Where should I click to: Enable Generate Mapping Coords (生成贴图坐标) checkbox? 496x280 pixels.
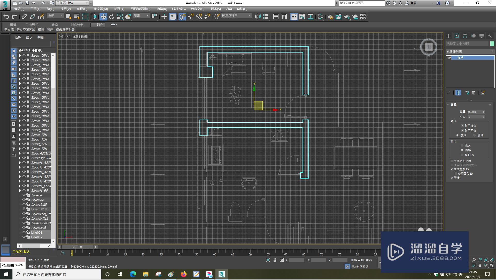pos(452,161)
